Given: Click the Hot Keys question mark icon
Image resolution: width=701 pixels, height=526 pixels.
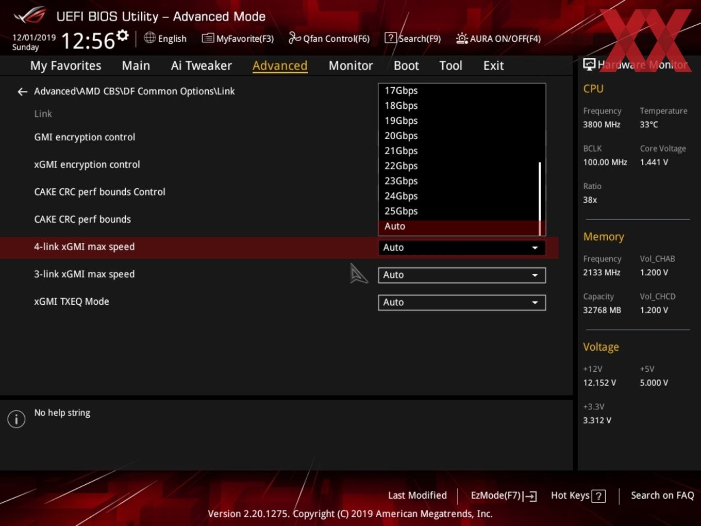Looking at the screenshot, I should 598,496.
